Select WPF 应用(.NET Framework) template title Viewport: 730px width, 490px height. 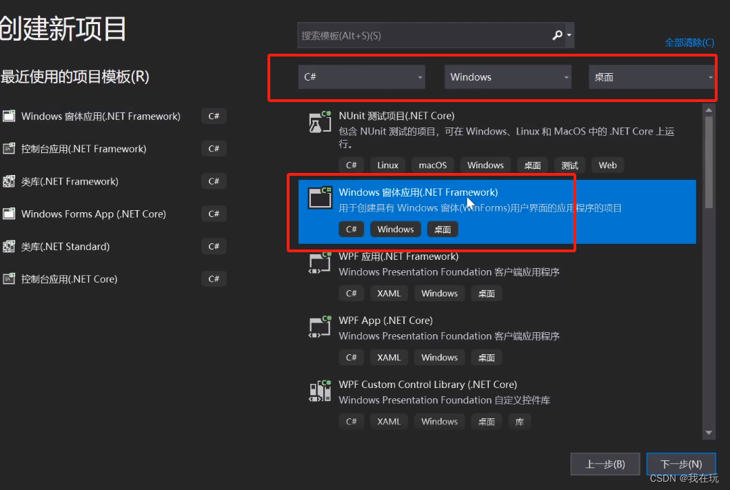[398, 256]
